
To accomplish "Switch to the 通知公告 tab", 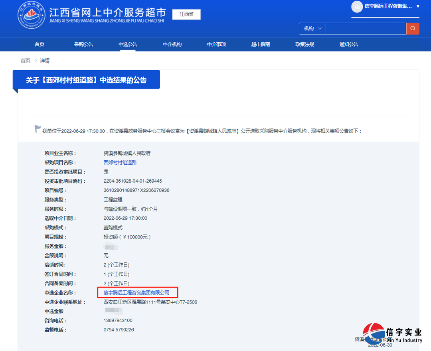I will click(349, 44).
